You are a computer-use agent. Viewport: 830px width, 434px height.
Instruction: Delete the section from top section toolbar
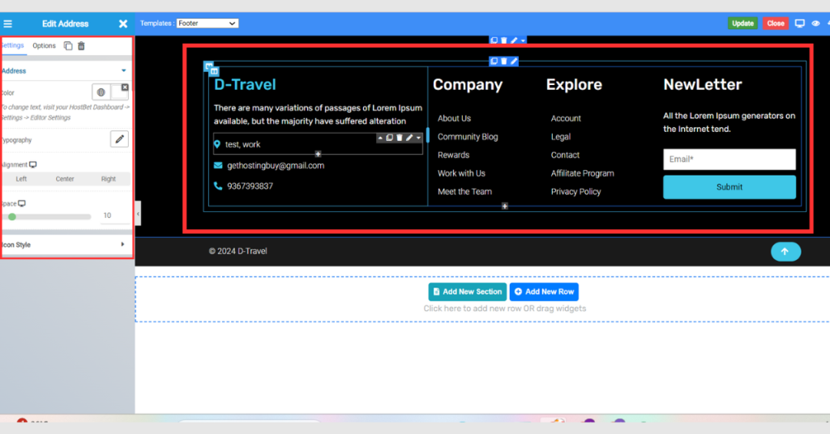[504, 40]
